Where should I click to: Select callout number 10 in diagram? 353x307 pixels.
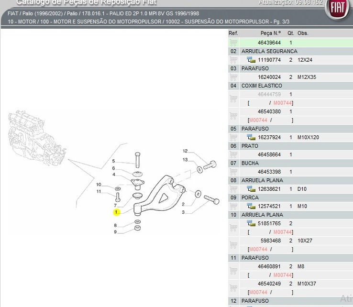99,185
